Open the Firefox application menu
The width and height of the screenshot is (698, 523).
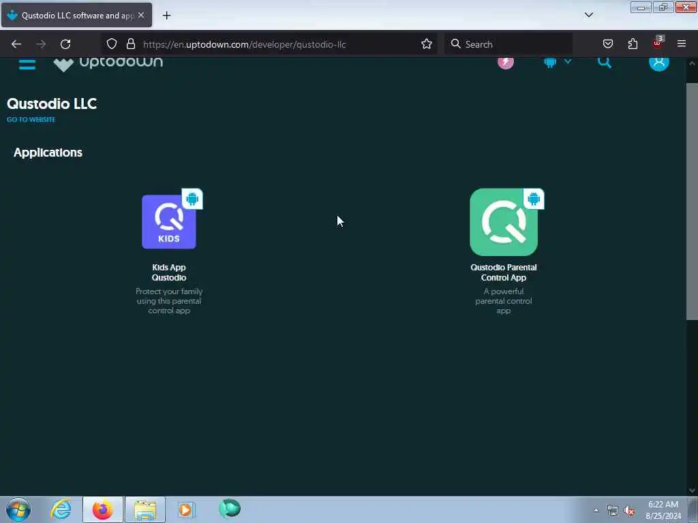682,44
